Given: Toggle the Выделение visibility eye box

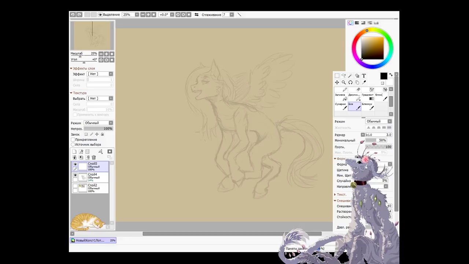Looking at the screenshot, I should pos(100,15).
